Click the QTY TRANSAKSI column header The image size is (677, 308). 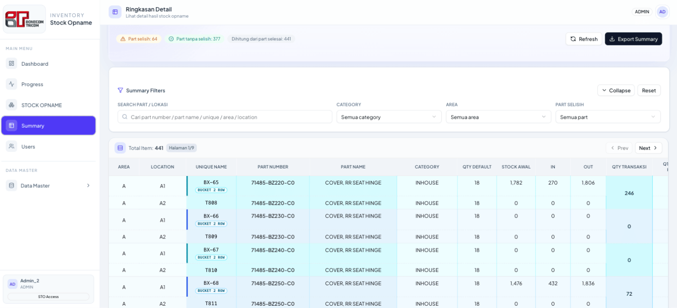click(629, 167)
